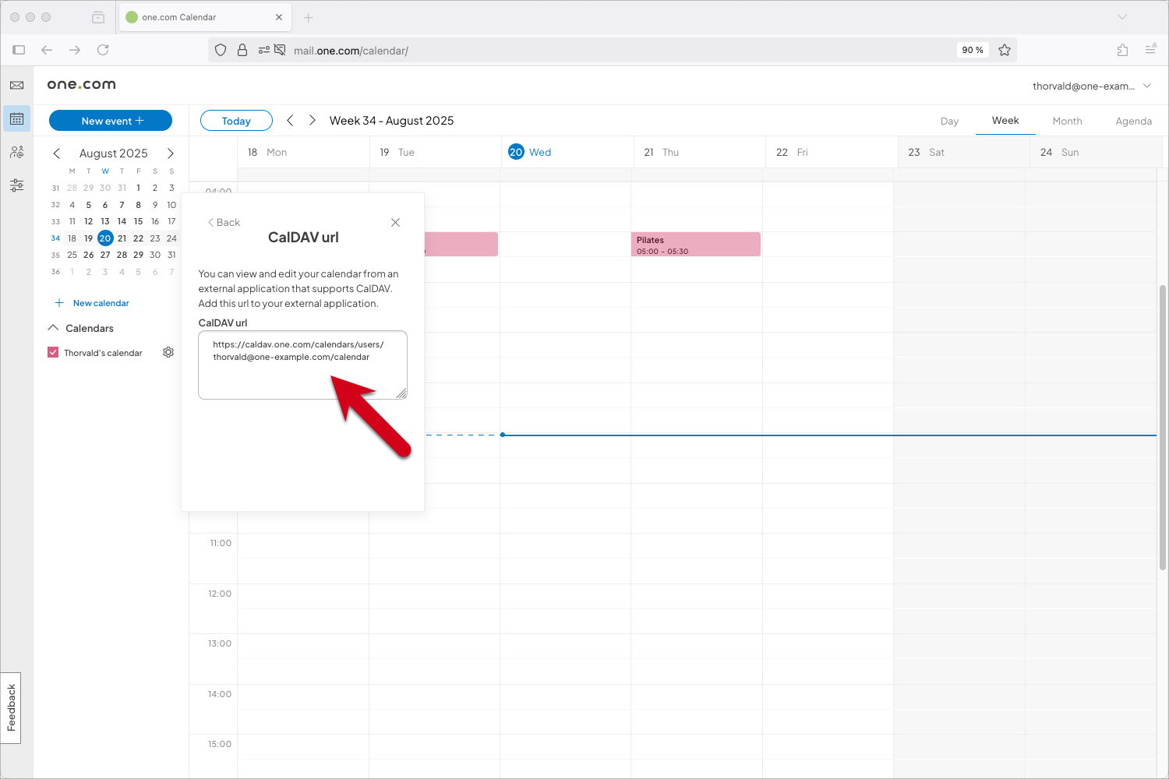Switch to Agenda view
Image resolution: width=1169 pixels, height=779 pixels.
tap(1134, 121)
